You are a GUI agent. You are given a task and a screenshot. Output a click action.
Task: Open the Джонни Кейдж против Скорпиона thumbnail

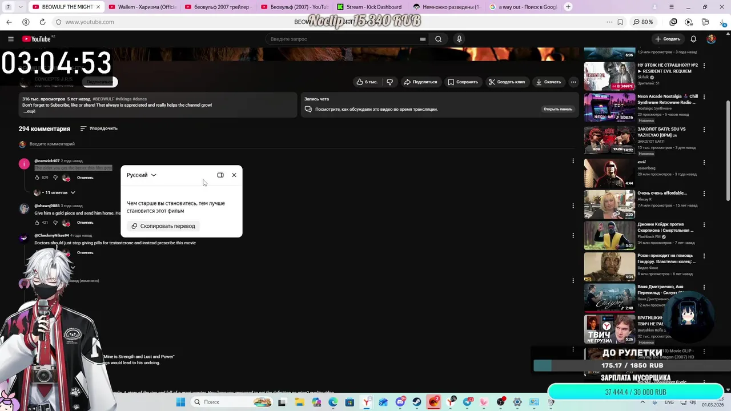[609, 236]
